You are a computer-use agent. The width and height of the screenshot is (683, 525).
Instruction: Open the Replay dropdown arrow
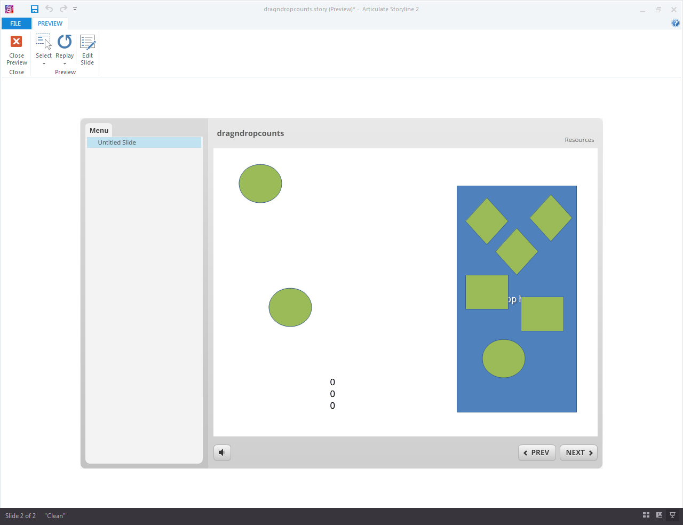click(64, 63)
